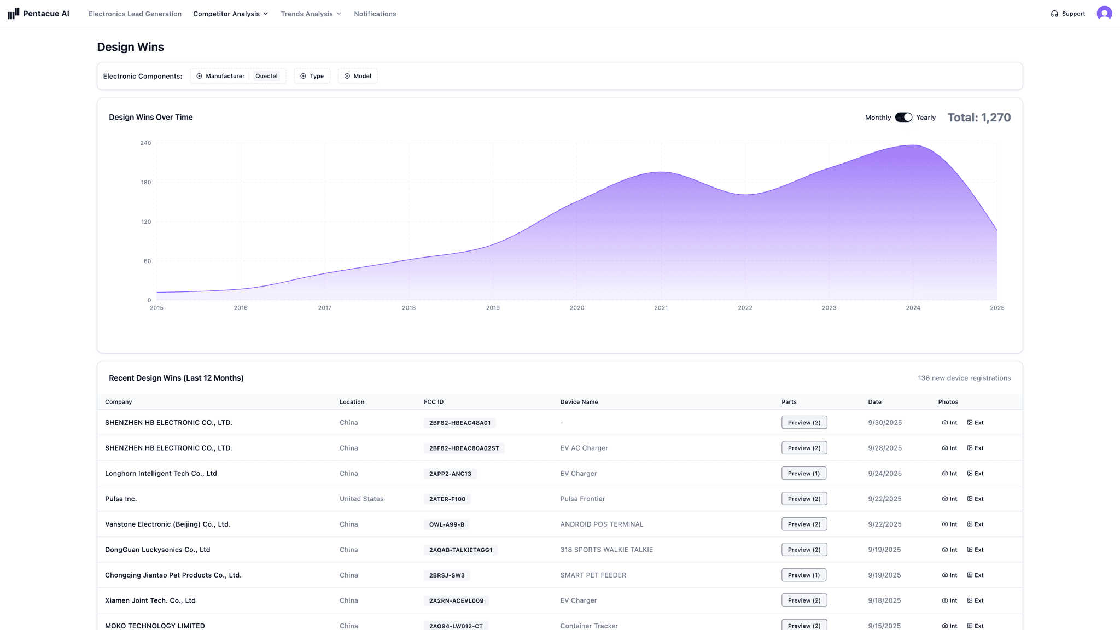Click the plus icon on the Type filter
1120x630 pixels.
[x=302, y=76]
